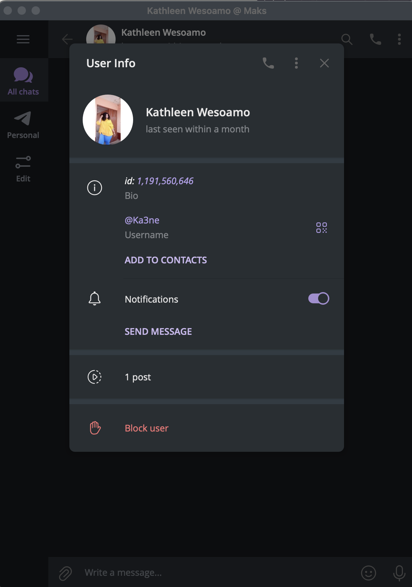Click ADD TO CONTACTS
Viewport: 412px width, 587px height.
tap(166, 260)
